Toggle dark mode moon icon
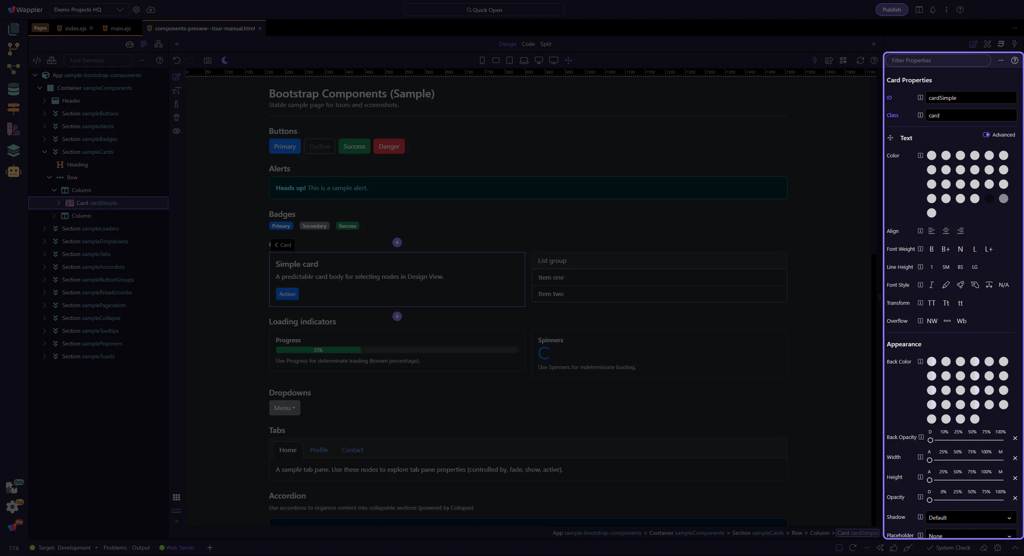The image size is (1024, 556). [x=225, y=60]
